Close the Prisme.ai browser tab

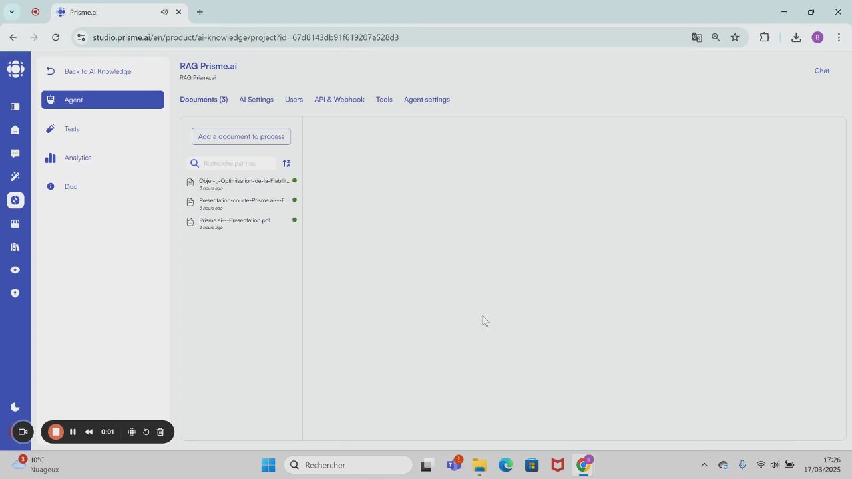coord(179,12)
